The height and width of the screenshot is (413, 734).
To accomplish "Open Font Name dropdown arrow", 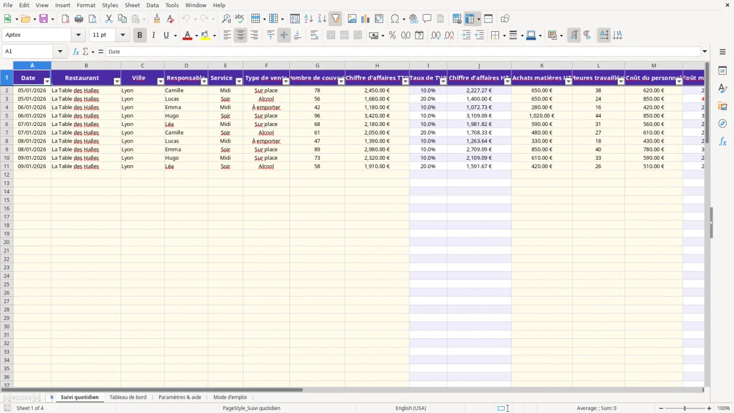I will pyautogui.click(x=78, y=35).
